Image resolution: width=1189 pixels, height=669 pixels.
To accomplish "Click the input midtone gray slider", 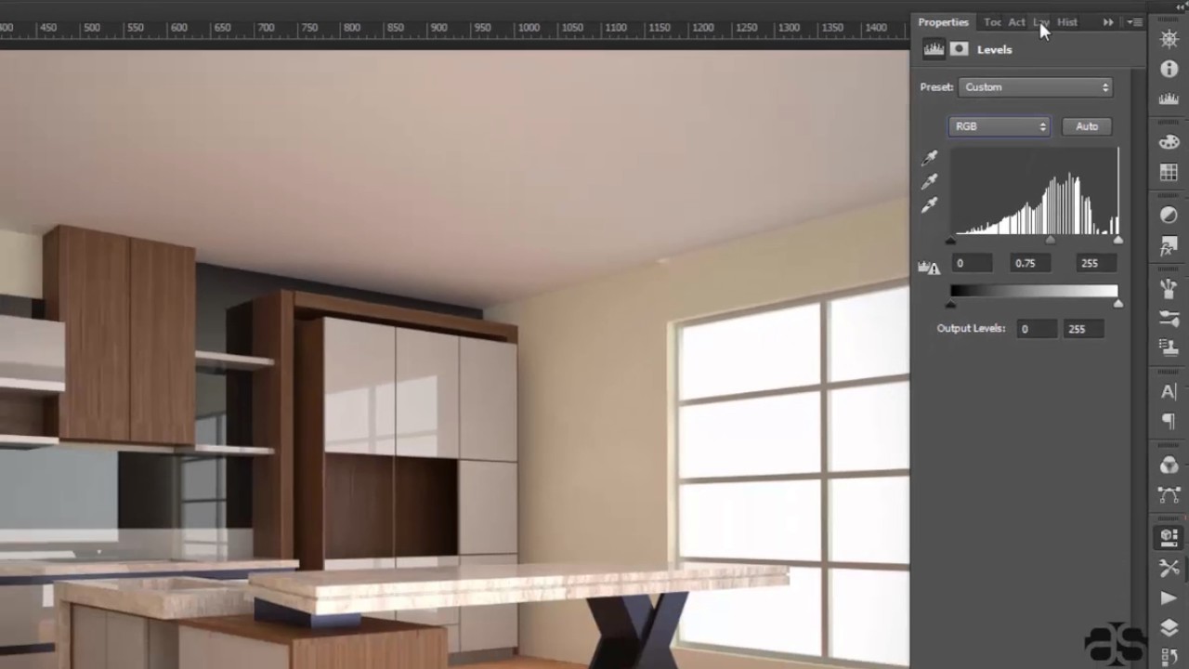I will 1050,242.
